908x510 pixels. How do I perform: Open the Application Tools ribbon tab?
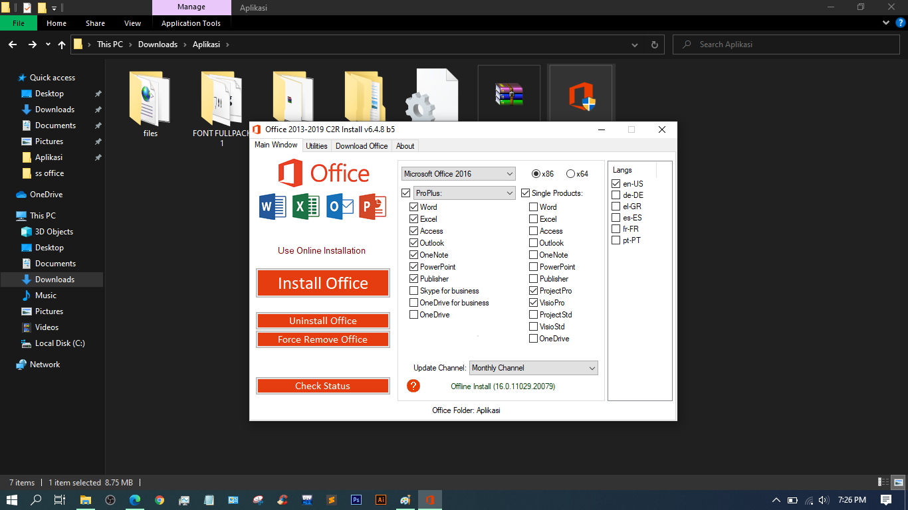[x=191, y=23]
